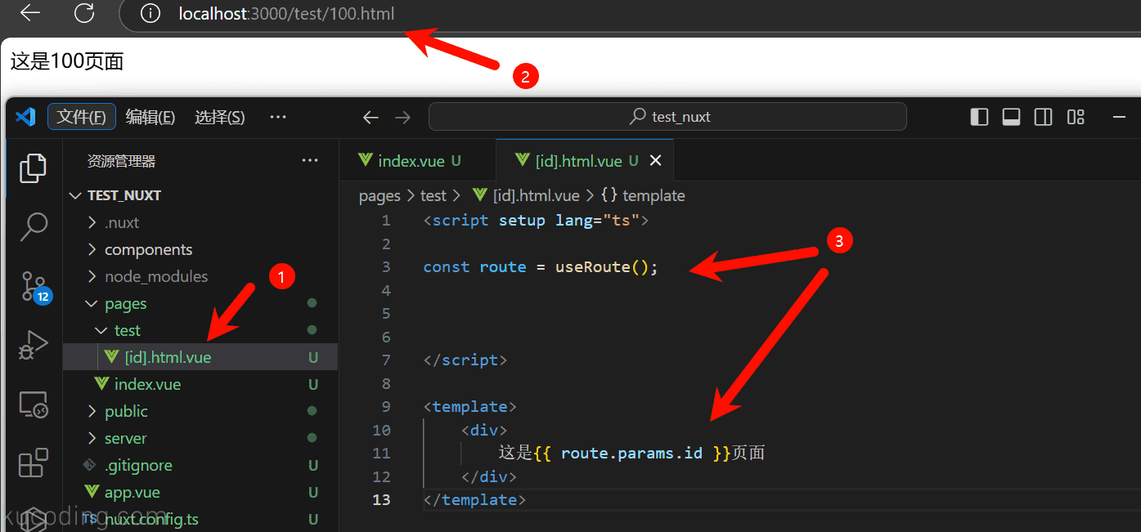The width and height of the screenshot is (1141, 532).
Task: Click line number 11 in gutter
Action: point(381,453)
